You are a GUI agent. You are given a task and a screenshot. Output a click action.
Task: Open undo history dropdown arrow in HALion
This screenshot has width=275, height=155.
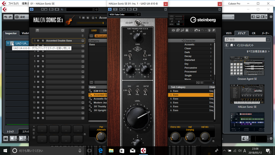(199, 30)
